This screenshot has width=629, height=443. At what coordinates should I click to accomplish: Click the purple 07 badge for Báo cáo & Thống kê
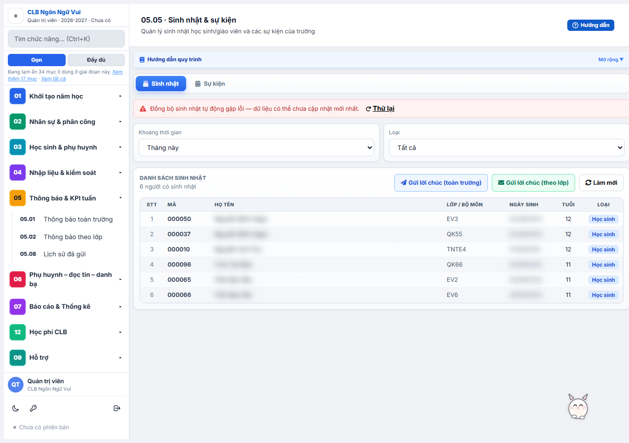18,306
